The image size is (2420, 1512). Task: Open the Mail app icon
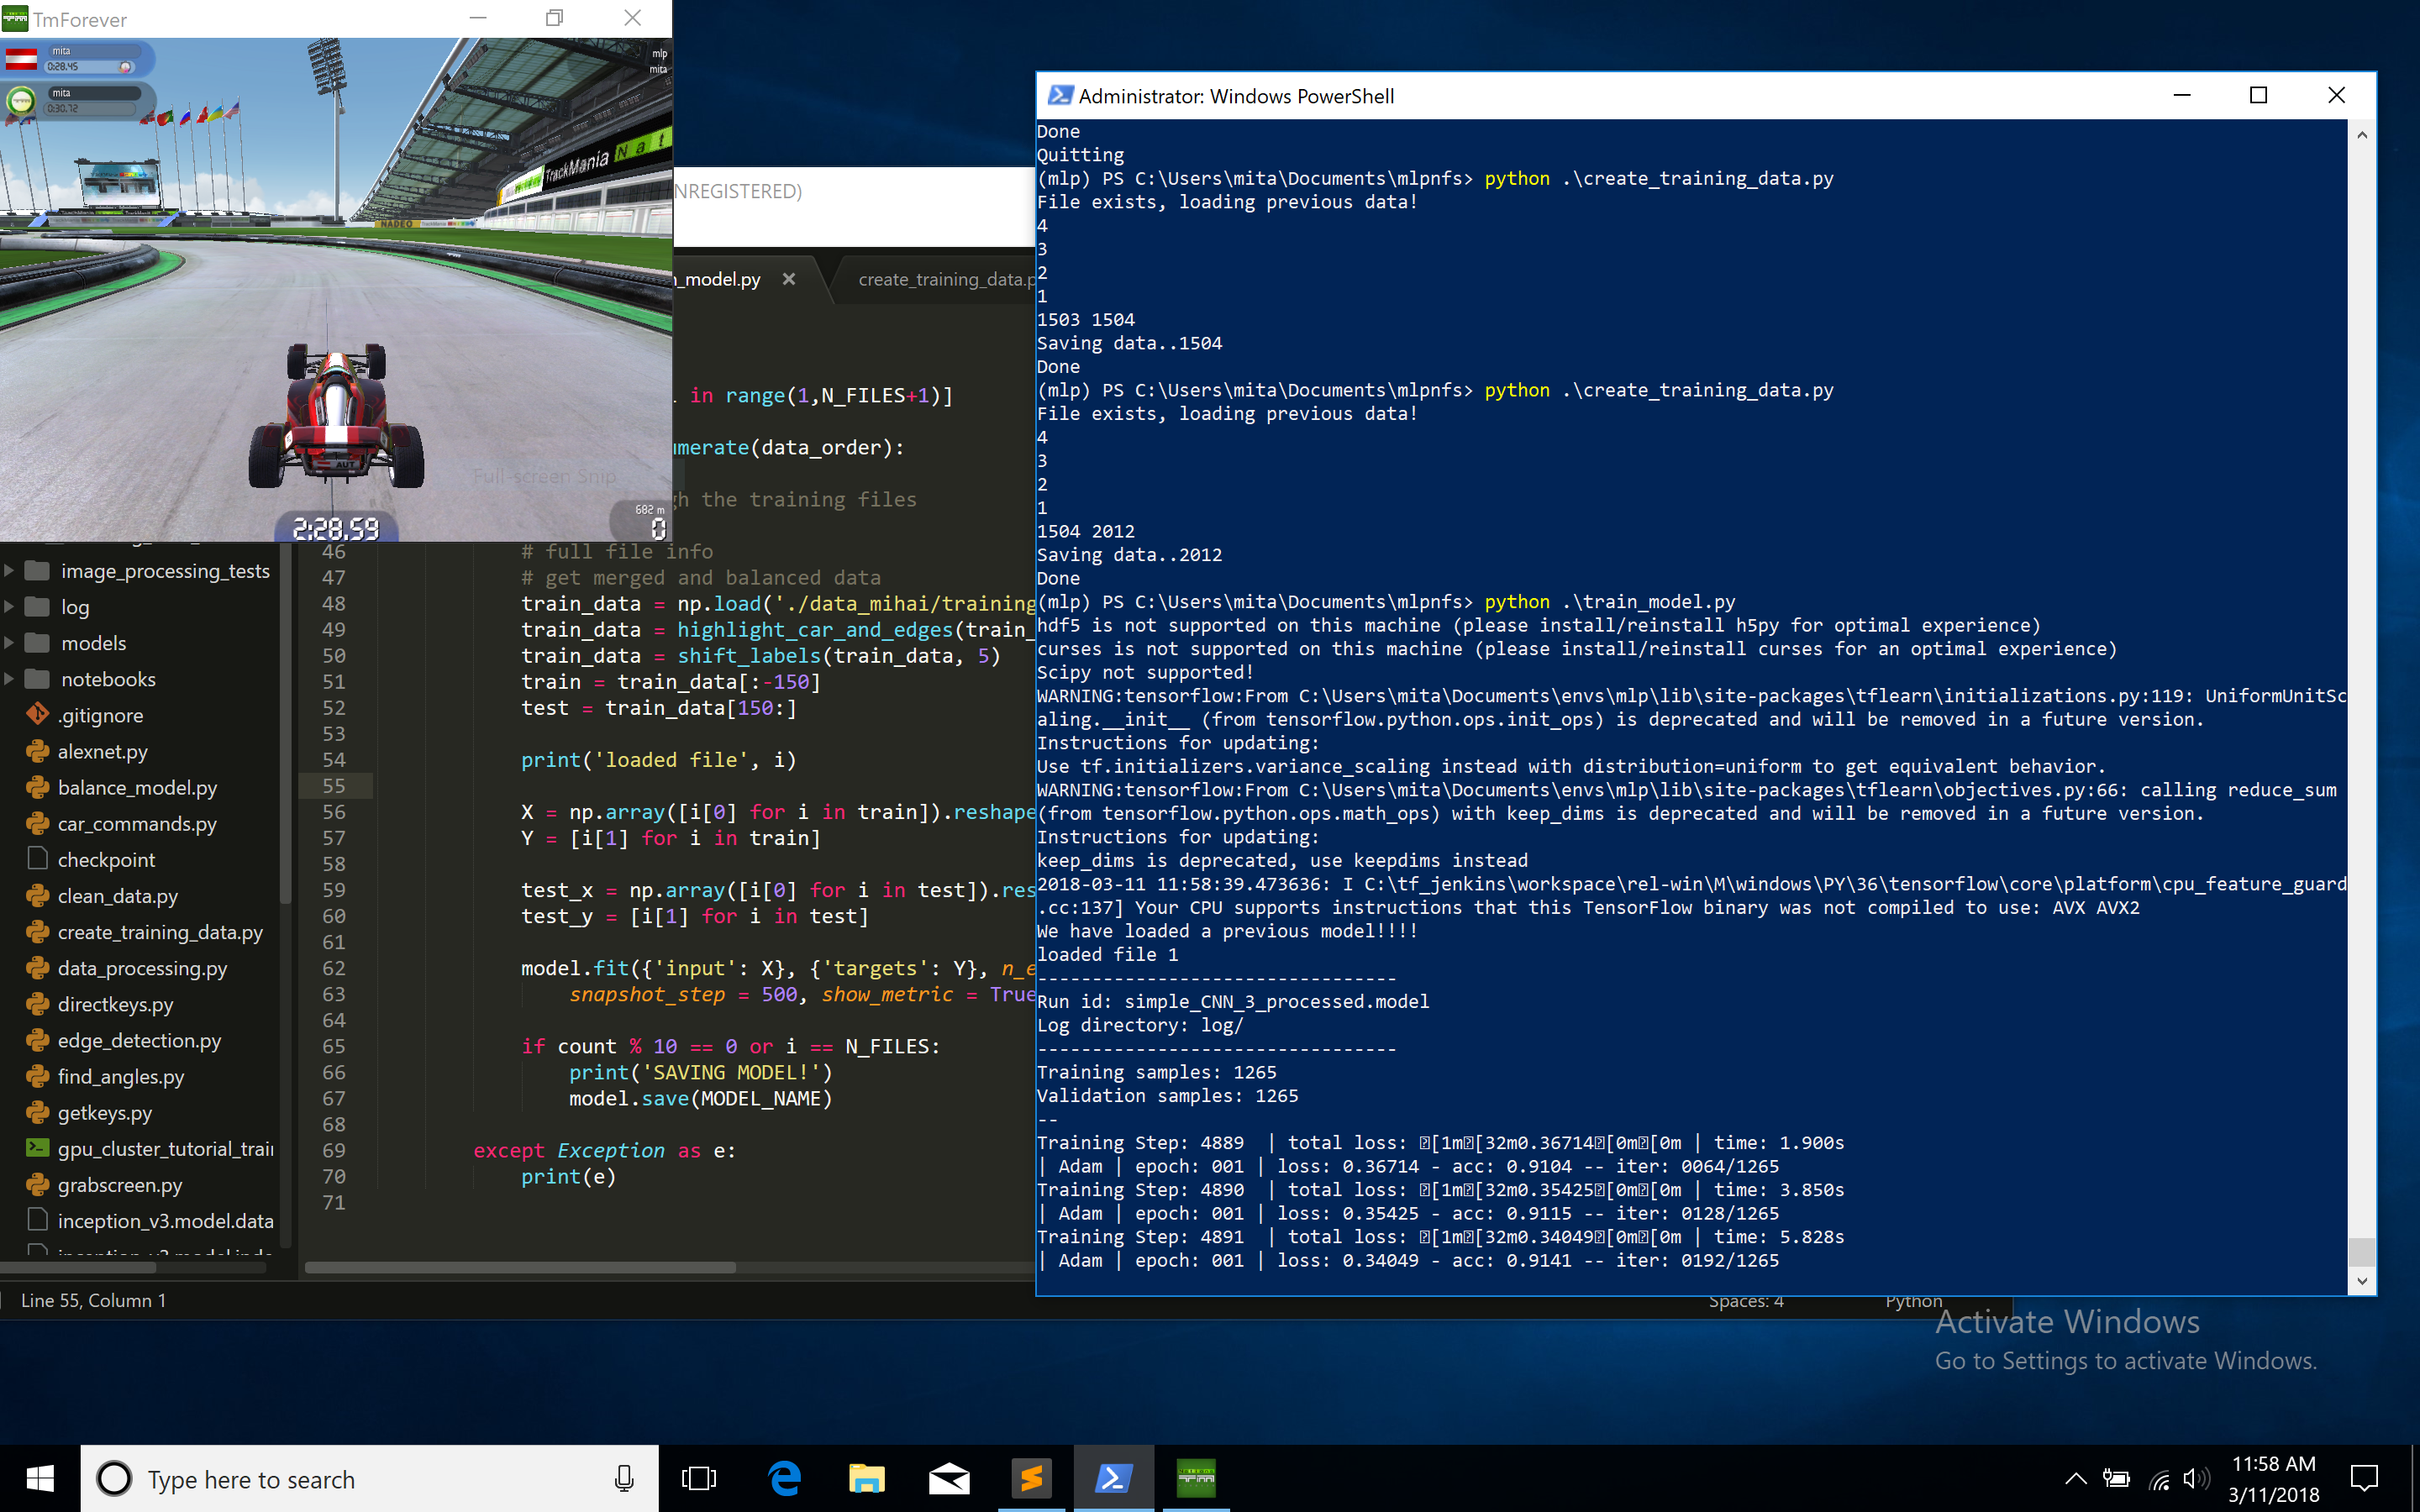pos(948,1478)
